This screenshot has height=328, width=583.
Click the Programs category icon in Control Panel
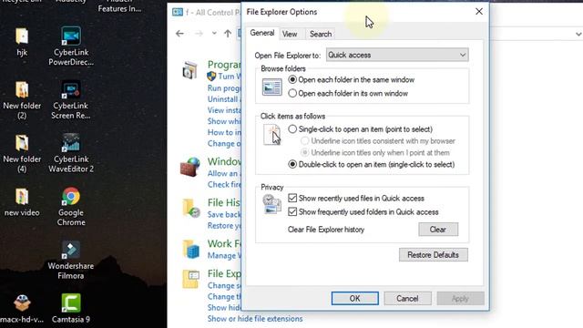click(190, 69)
